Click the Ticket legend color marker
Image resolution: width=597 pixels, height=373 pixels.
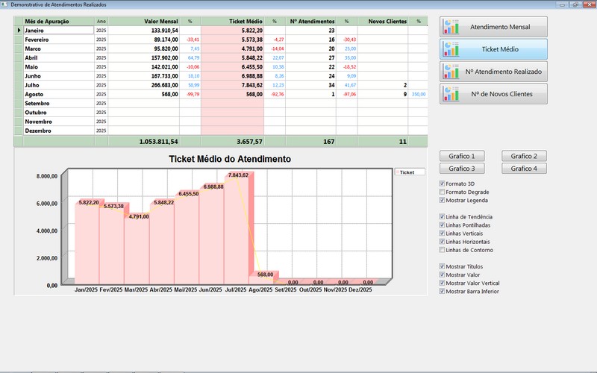pyautogui.click(x=397, y=172)
